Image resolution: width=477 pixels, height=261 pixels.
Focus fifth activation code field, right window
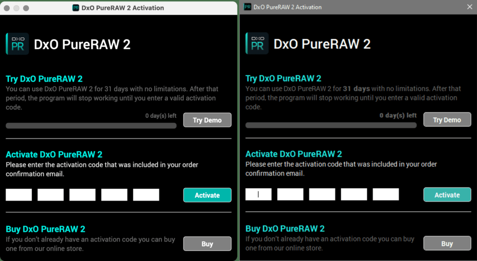[386, 194]
